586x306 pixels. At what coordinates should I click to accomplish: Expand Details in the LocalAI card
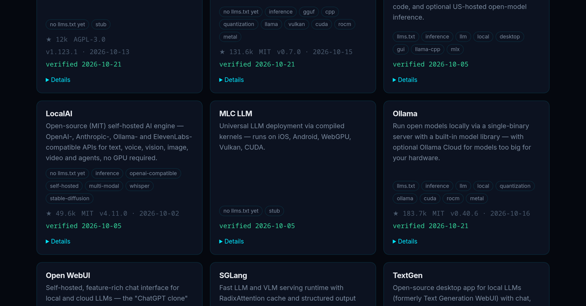pos(58,241)
